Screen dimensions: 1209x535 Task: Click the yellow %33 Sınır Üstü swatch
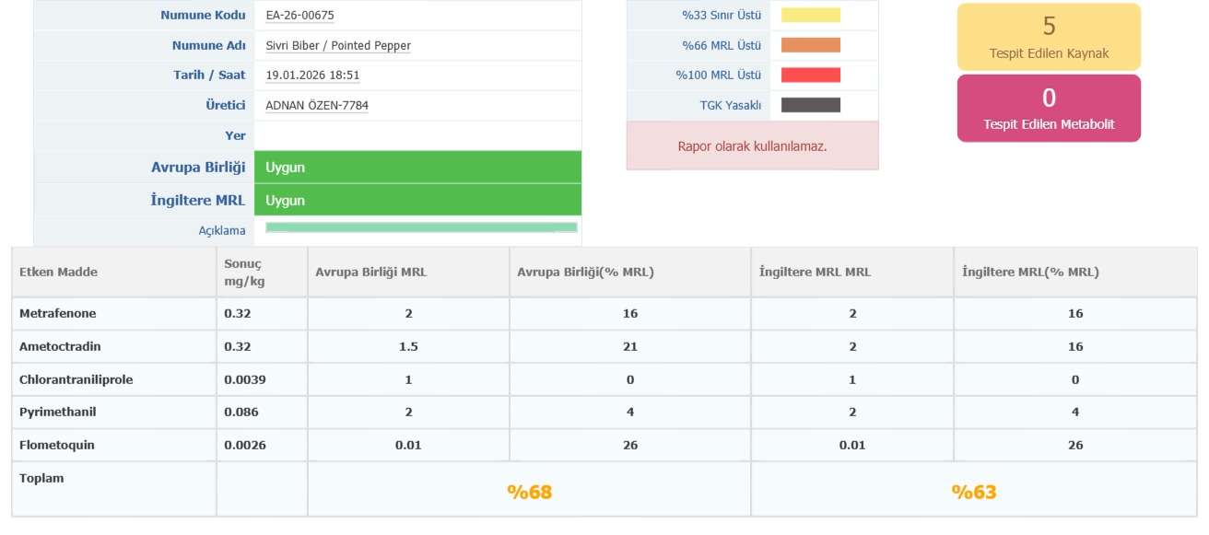(811, 15)
